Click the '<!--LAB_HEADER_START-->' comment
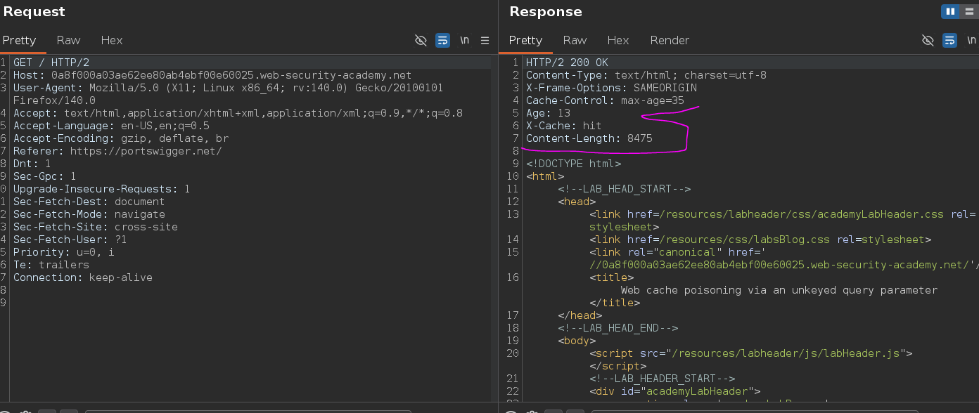979x413 pixels. pos(663,379)
